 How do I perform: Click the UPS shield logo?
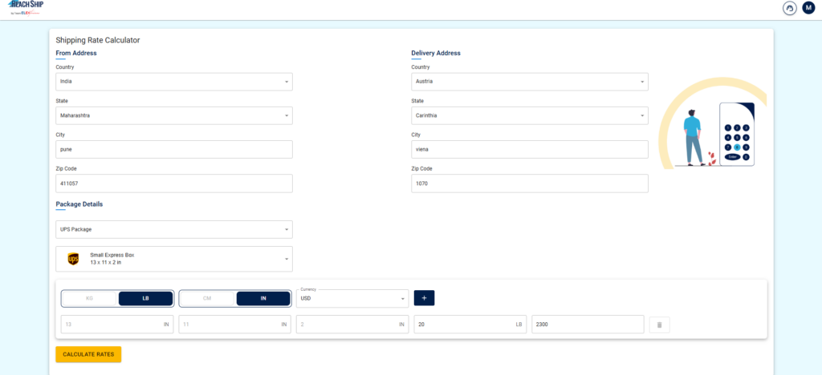point(73,258)
